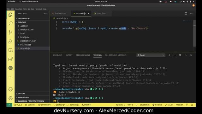Select scratch.js in the explorer tree
This screenshot has width=202, height=114.
(32, 48)
